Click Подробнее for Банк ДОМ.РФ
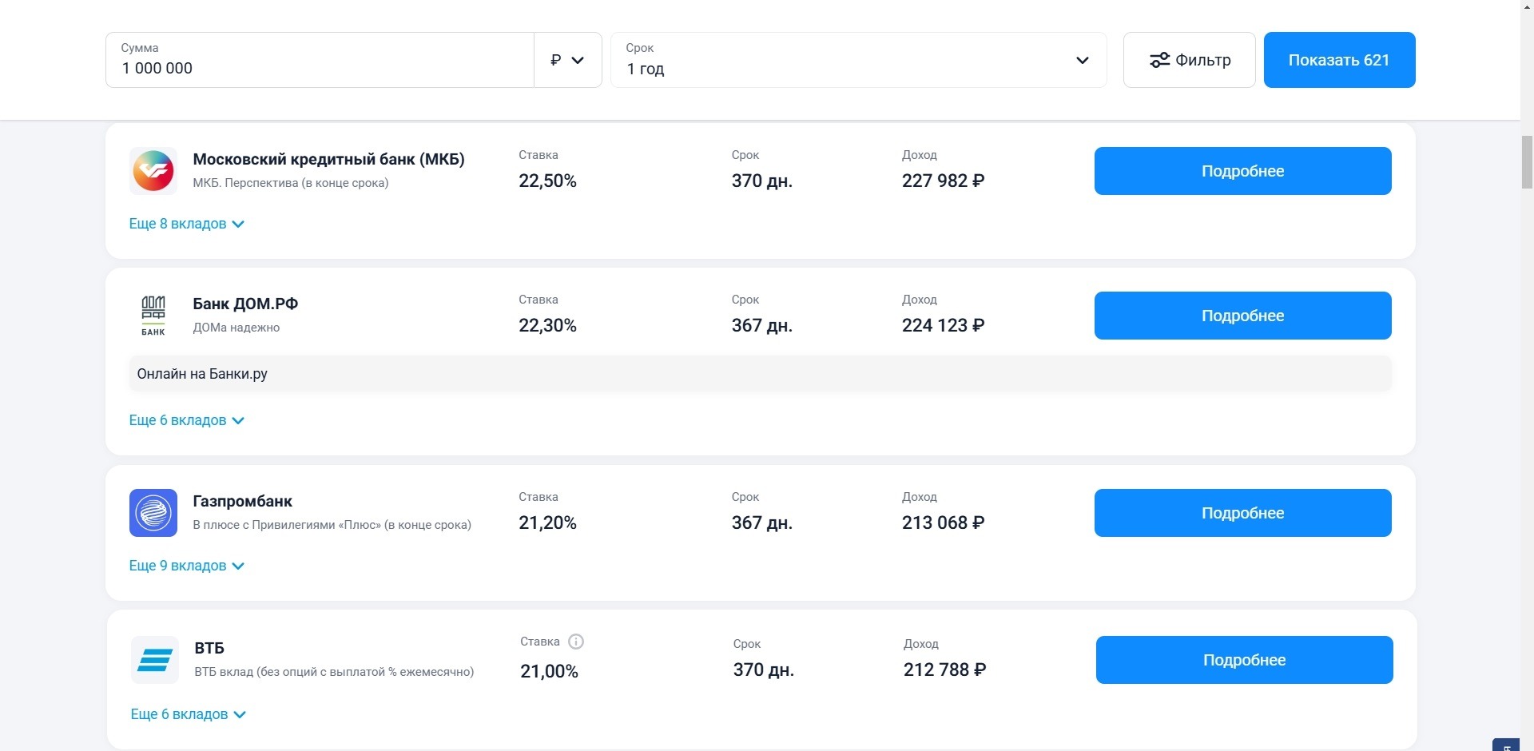Screen dimensions: 1534x751 (1243, 316)
